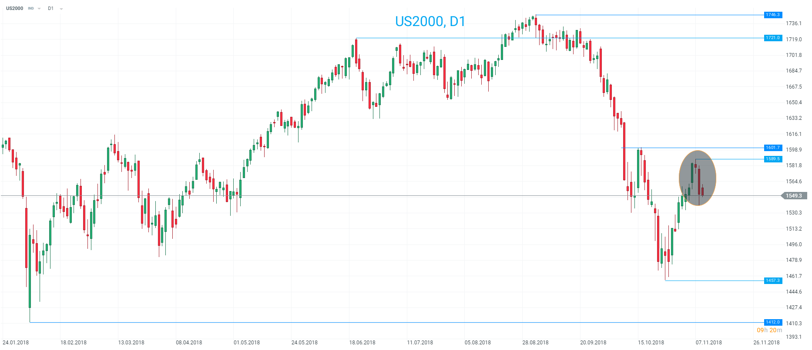Open the US2000 symbol dropdown arrow
The width and height of the screenshot is (812, 350).
point(39,9)
